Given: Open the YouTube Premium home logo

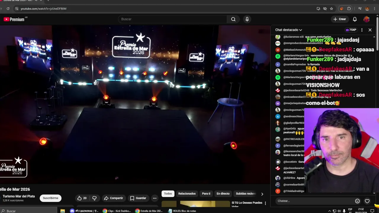Looking at the screenshot, I should pos(14,19).
